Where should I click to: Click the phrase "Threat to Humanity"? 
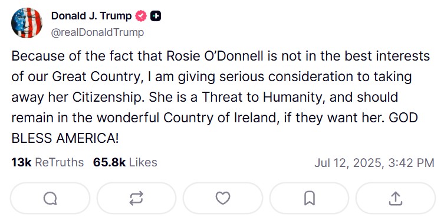(262, 97)
